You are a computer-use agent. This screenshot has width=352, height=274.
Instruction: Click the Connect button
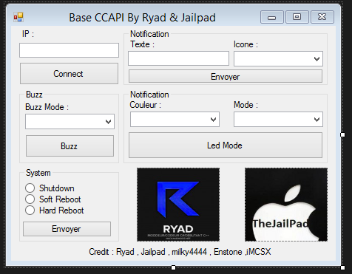tap(69, 74)
